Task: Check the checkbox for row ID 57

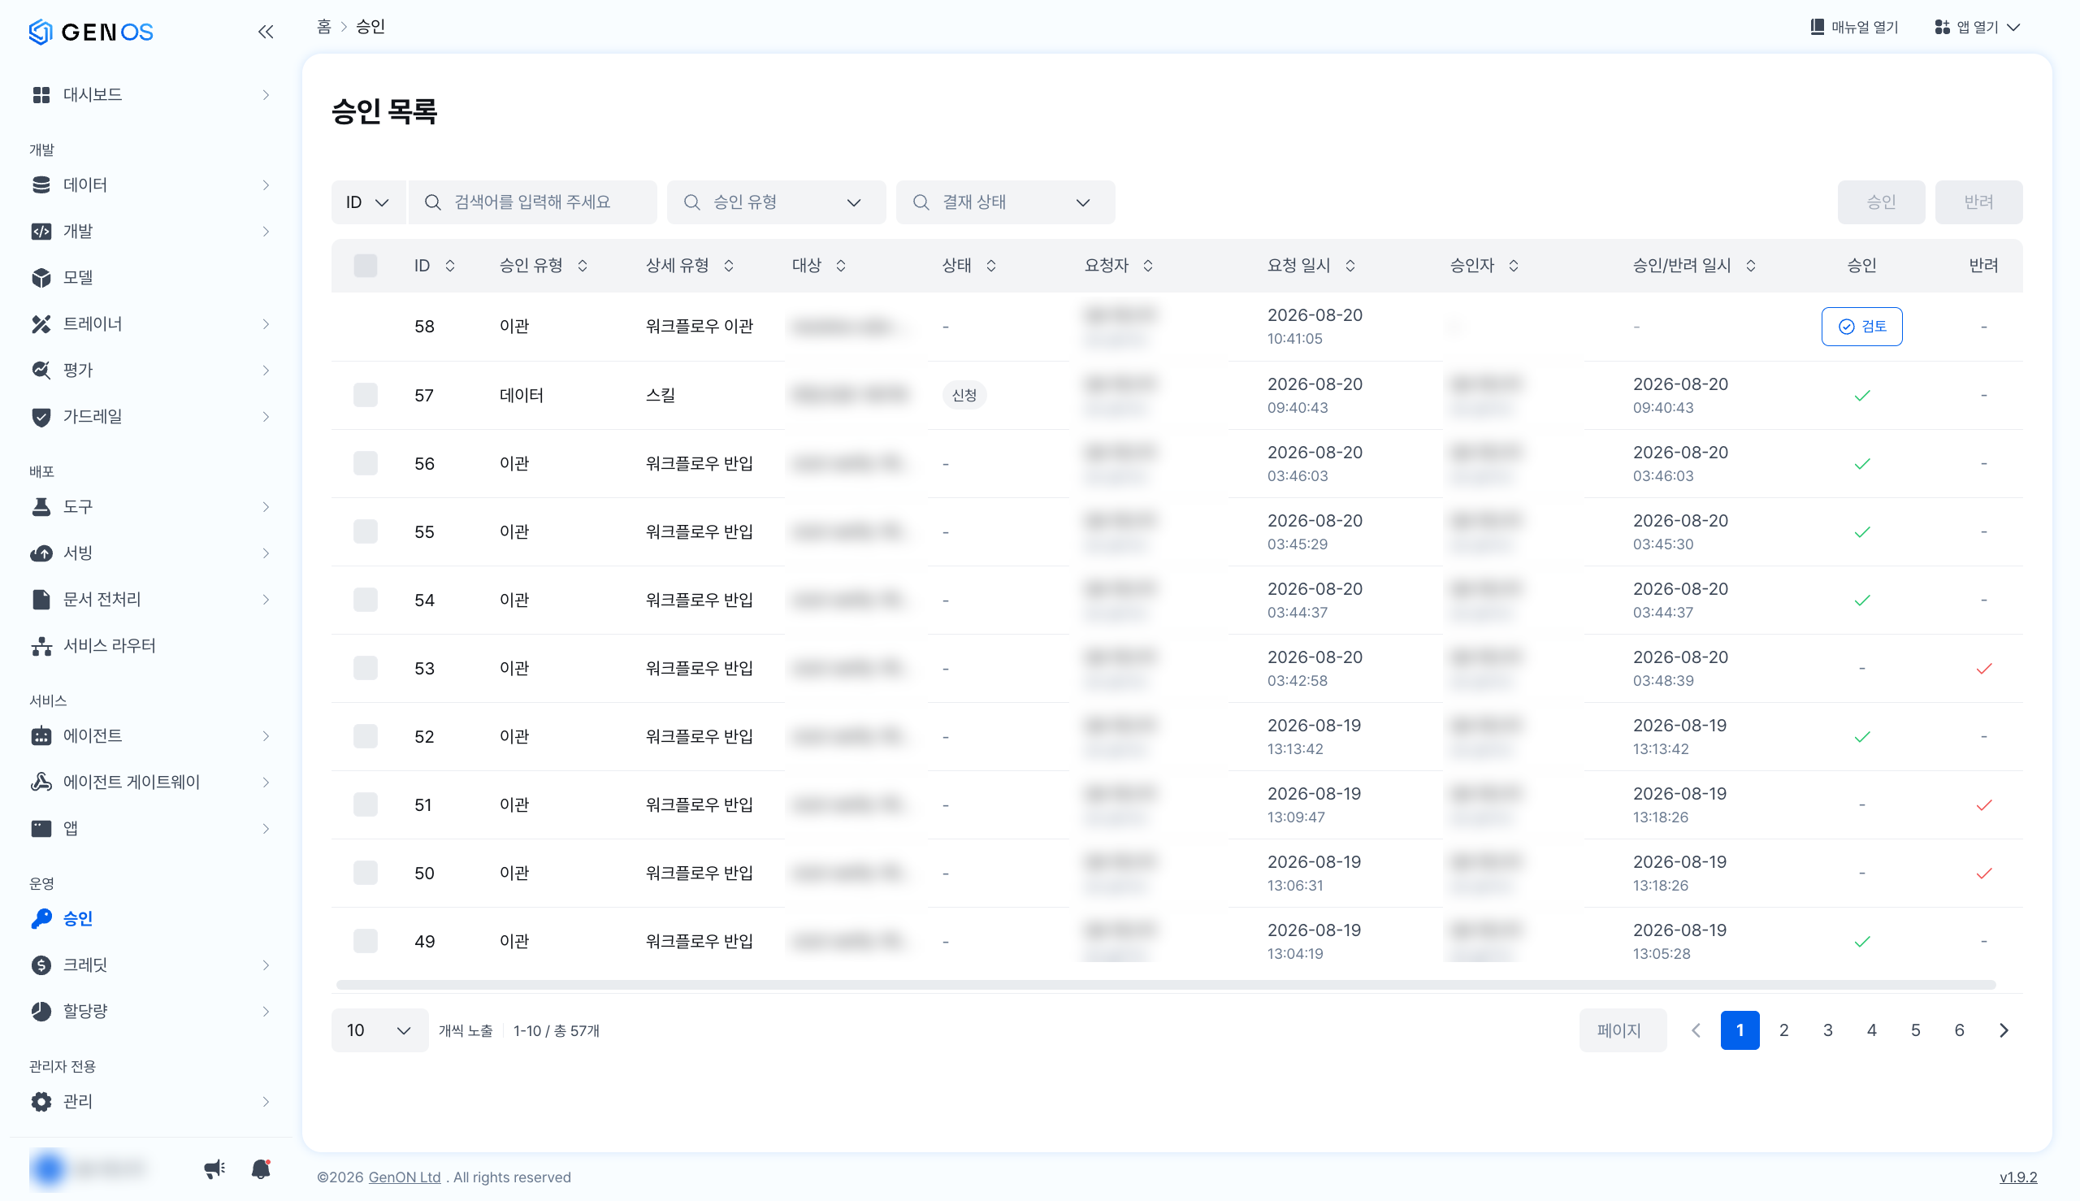Action: pos(366,395)
